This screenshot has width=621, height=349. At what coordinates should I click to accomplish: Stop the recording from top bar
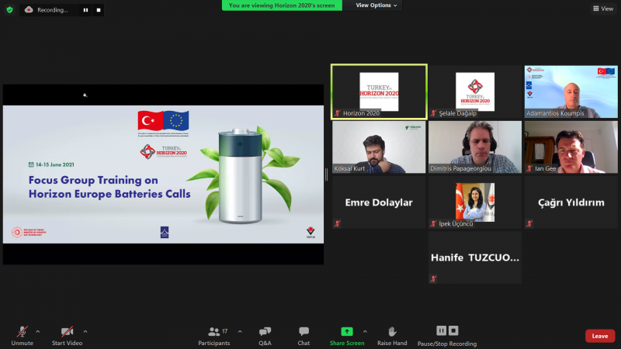pos(99,10)
